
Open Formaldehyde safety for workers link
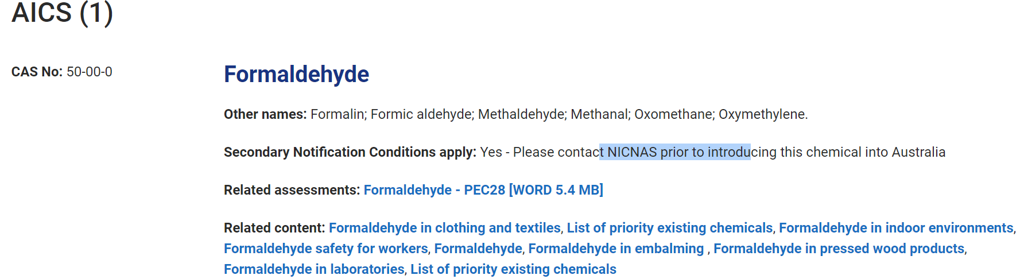click(x=325, y=249)
